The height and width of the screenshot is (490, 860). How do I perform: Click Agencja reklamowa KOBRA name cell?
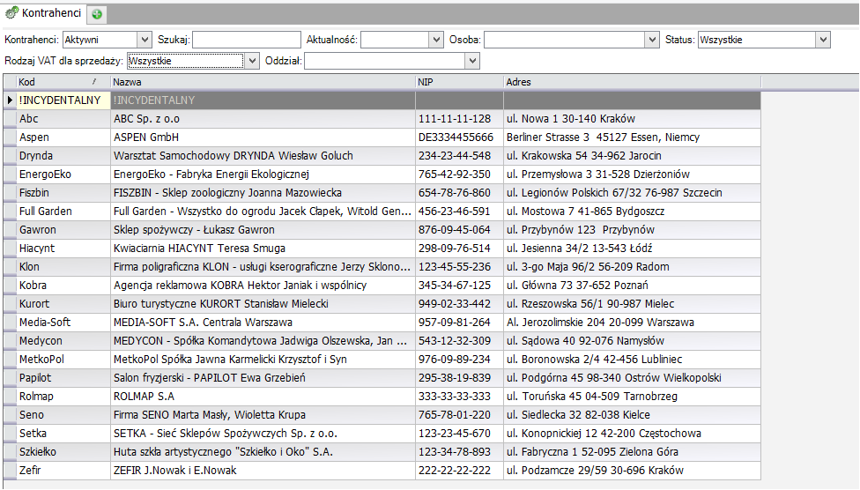263,286
